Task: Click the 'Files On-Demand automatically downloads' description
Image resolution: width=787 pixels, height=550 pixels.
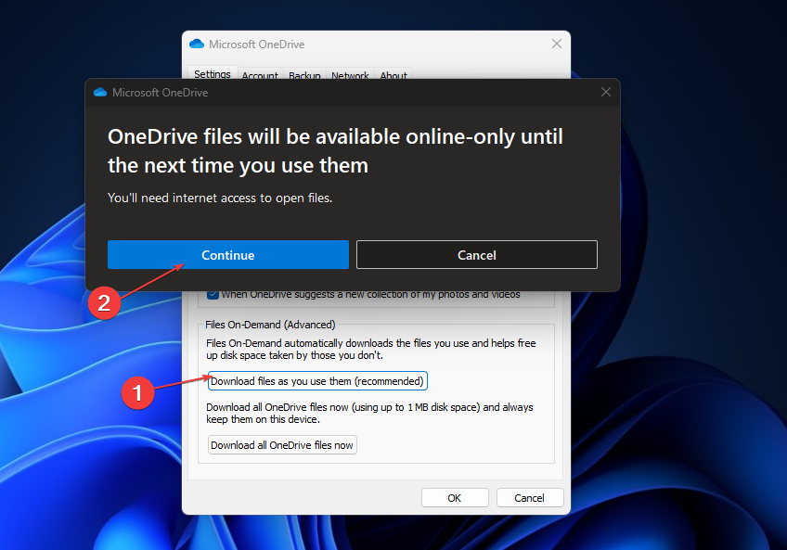Action: click(x=371, y=350)
